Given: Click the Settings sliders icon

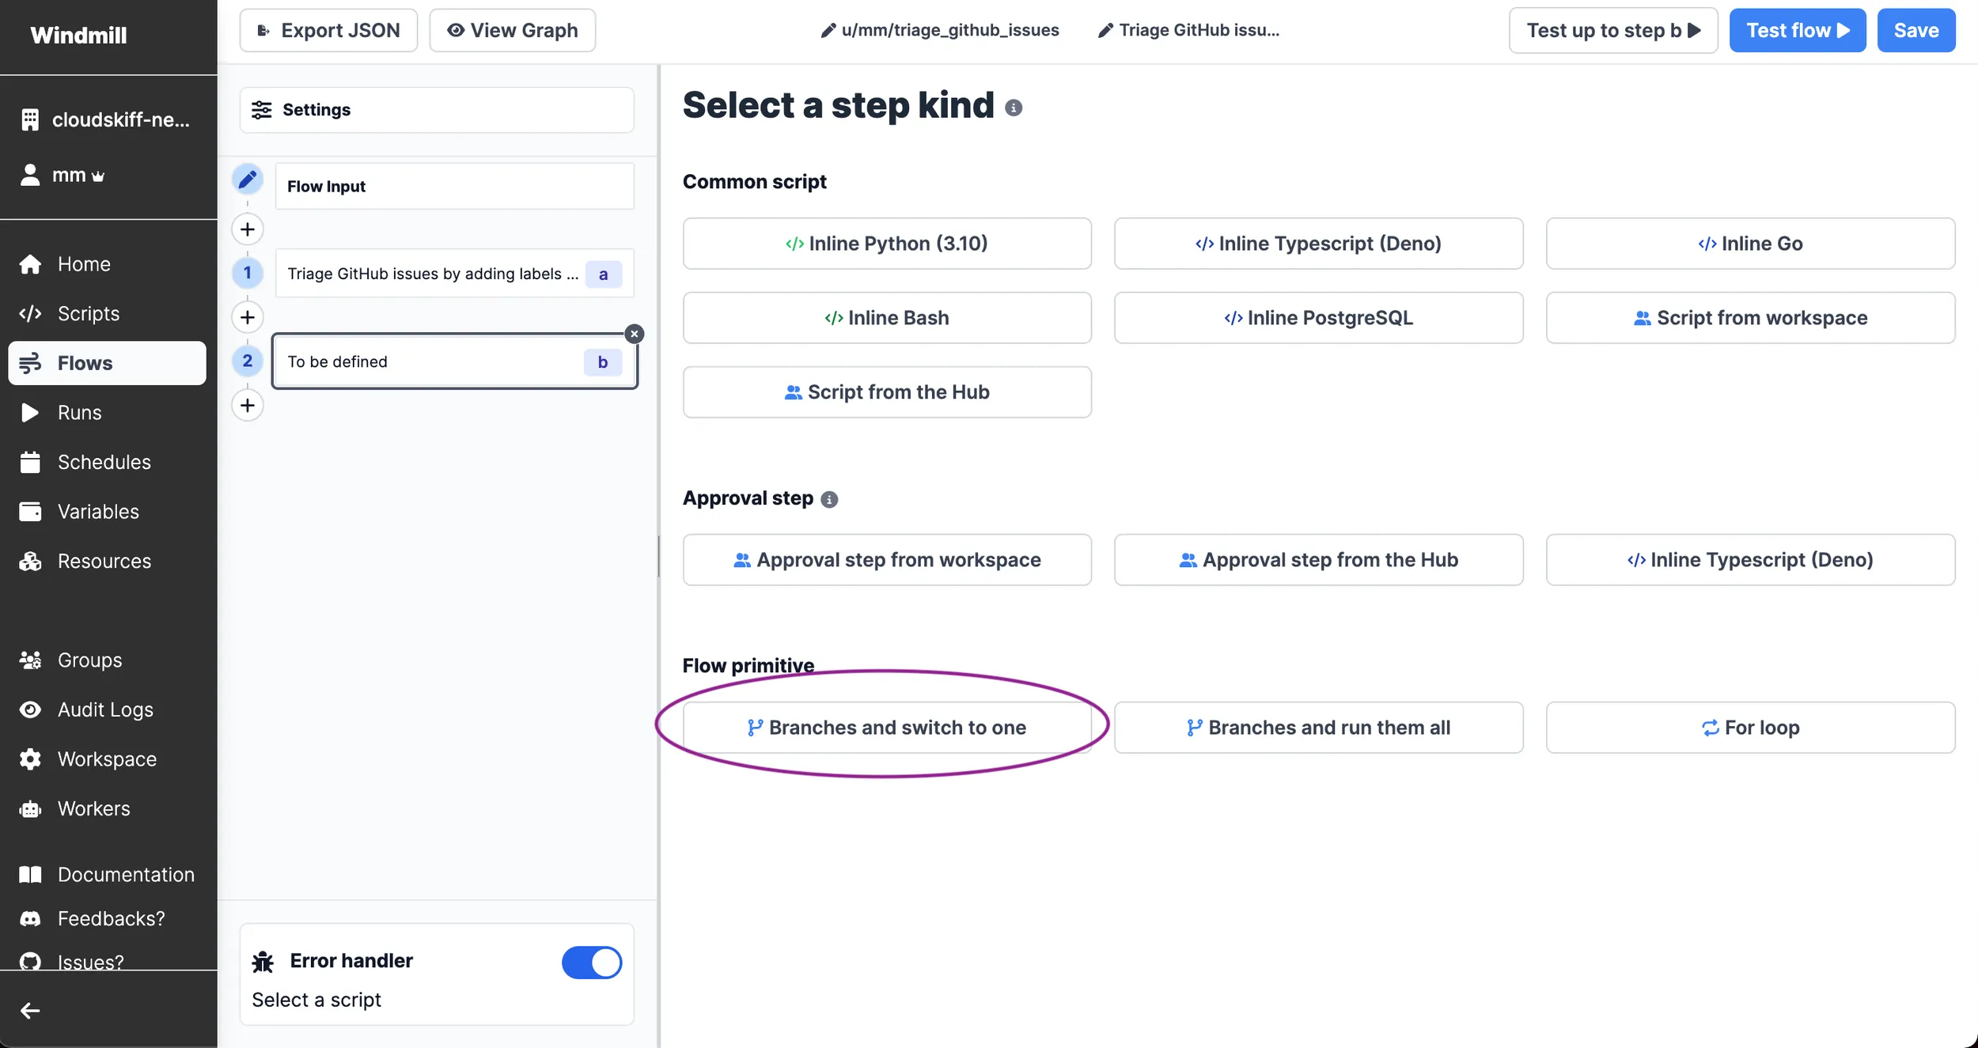Looking at the screenshot, I should coord(261,110).
